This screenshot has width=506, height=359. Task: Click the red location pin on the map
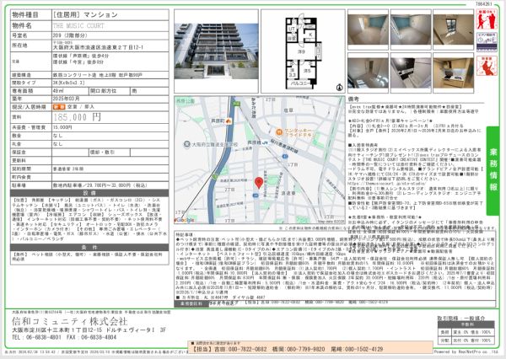click(259, 183)
